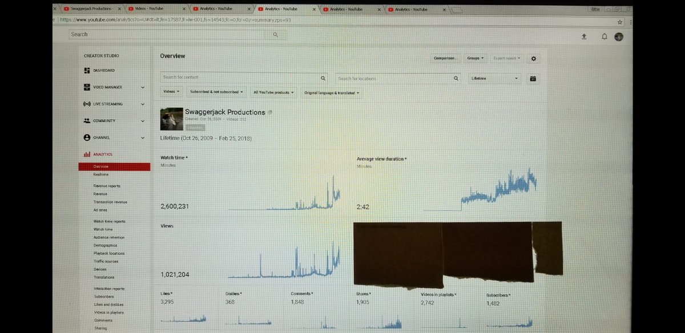The image size is (685, 333).
Task: Open Devices report
Action: click(x=100, y=269)
